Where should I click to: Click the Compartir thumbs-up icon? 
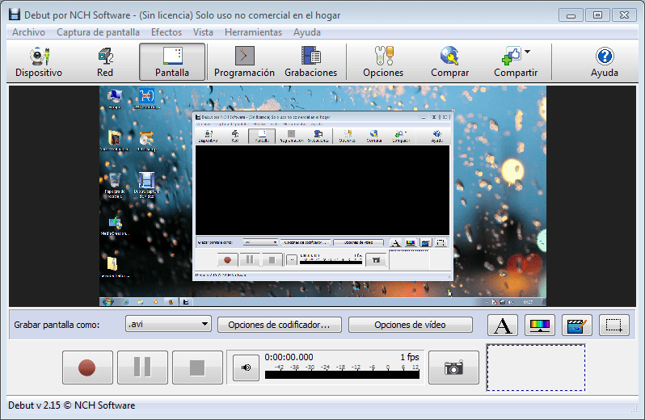click(x=512, y=56)
